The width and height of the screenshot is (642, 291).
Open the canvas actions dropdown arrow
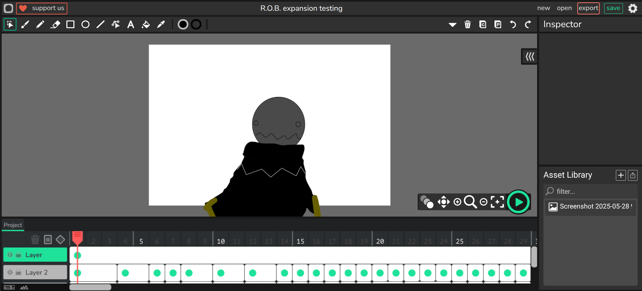pyautogui.click(x=452, y=24)
